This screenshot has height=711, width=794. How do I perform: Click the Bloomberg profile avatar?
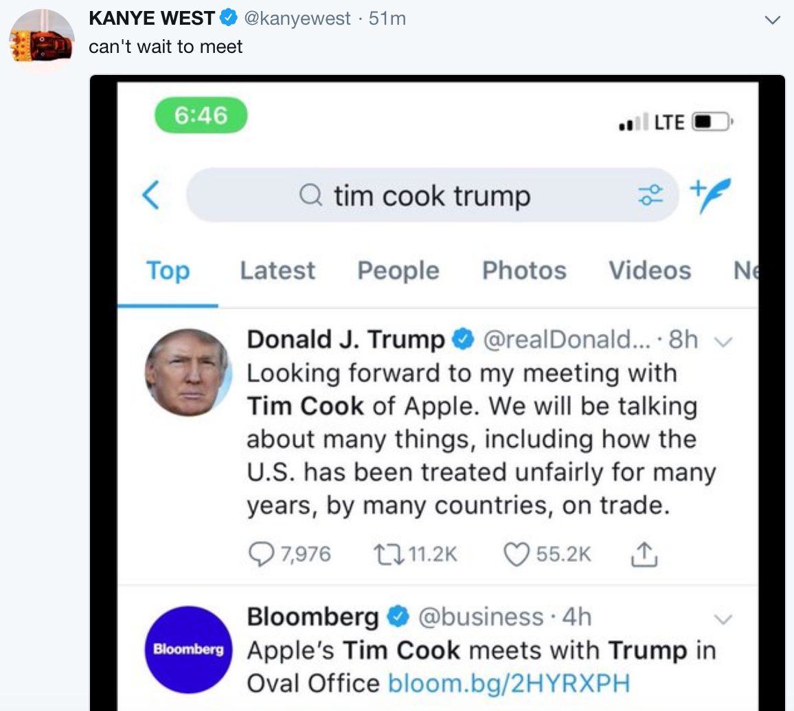coord(189,649)
